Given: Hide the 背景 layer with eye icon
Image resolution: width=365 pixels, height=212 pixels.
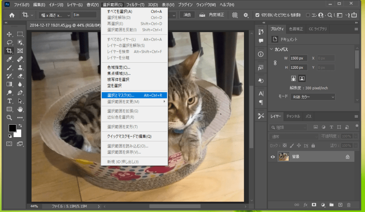Looking at the screenshot, I should (x=273, y=157).
